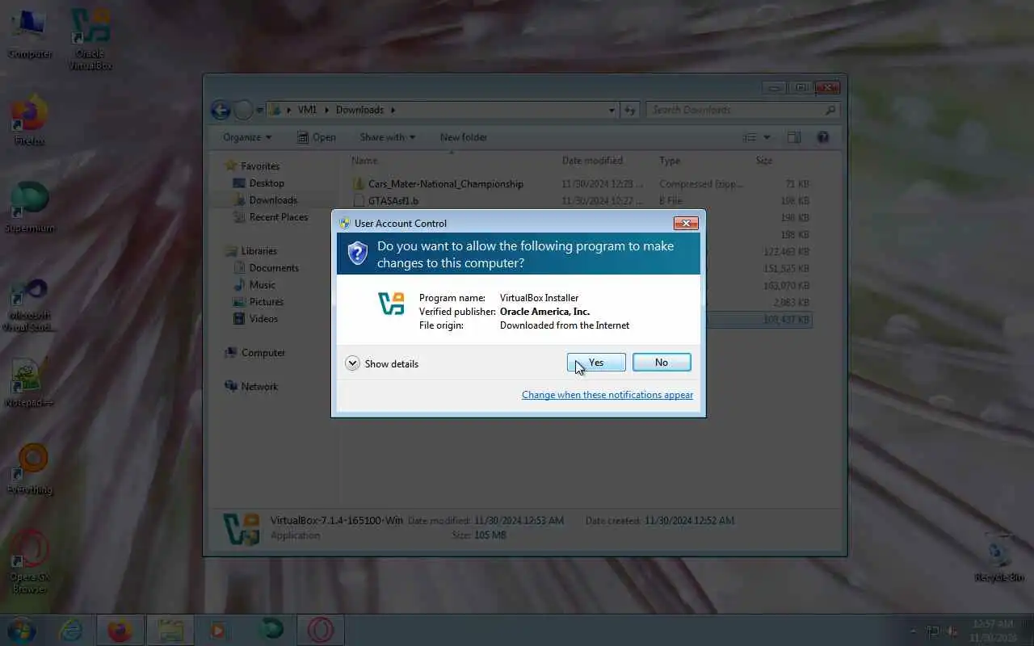Click New folder in Explorer toolbar
Viewport: 1034px width, 646px height.
click(464, 137)
